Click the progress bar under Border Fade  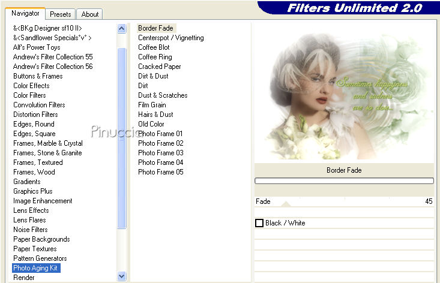(x=344, y=180)
